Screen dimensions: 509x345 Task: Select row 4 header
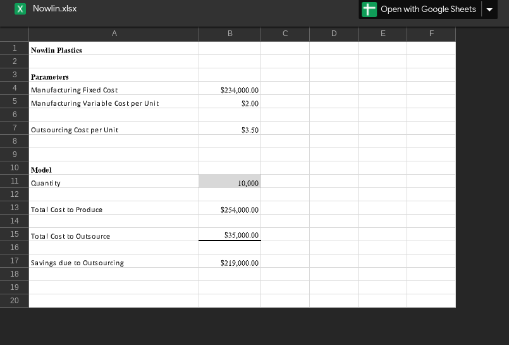[15, 88]
